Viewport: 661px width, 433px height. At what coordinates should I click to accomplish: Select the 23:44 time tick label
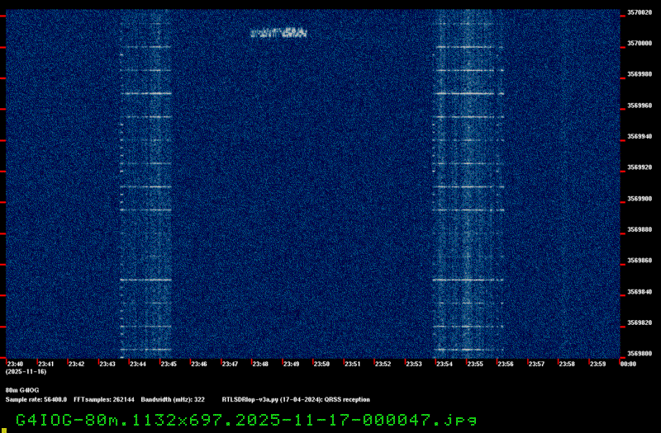click(x=137, y=364)
